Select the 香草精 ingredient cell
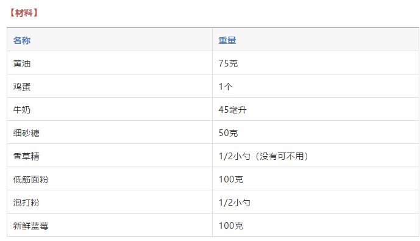Screen dimensions: 420x241 [x=110, y=156]
